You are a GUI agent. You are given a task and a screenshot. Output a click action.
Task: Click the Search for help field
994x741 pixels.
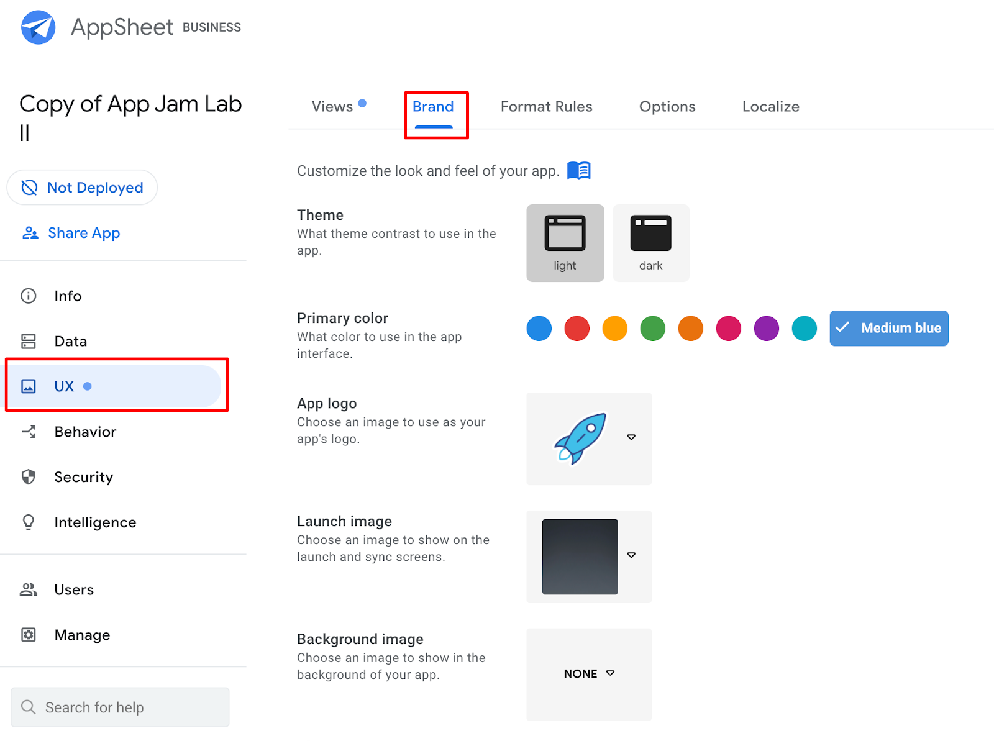point(120,707)
